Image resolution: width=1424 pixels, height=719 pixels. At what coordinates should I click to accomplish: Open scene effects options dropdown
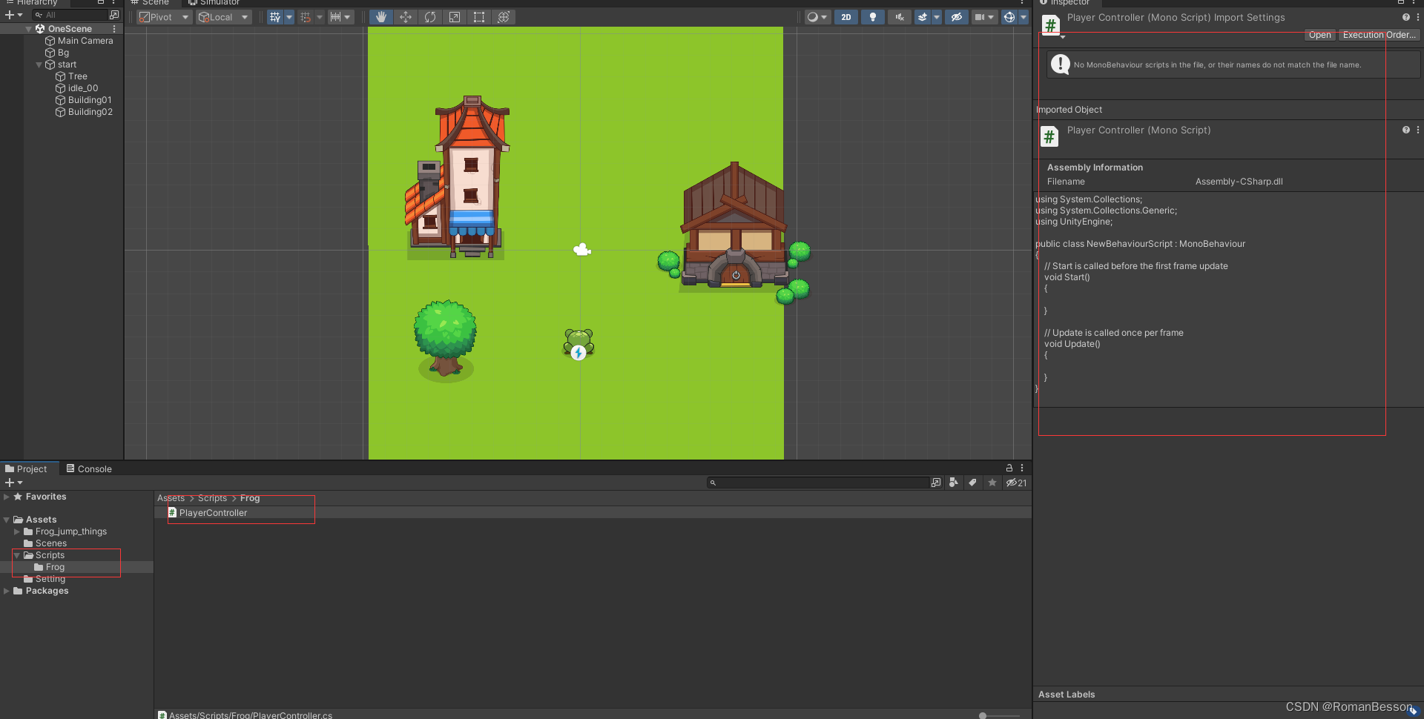(x=937, y=17)
